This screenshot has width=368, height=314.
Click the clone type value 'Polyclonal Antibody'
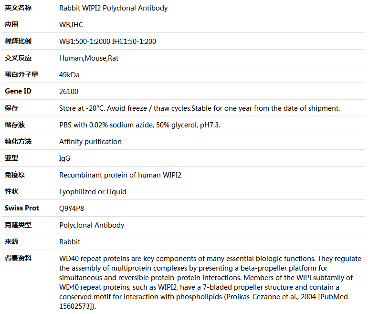click(x=92, y=225)
